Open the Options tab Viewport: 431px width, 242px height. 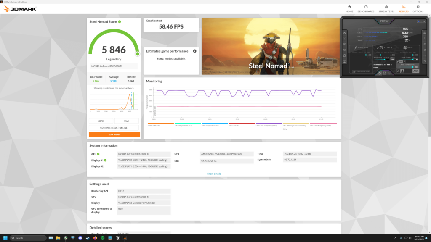pos(418,9)
